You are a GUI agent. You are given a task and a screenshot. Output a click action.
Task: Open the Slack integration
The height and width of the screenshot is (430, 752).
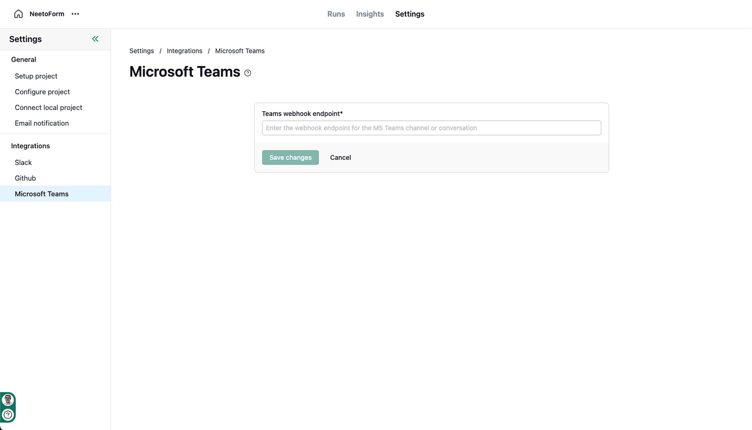point(23,163)
